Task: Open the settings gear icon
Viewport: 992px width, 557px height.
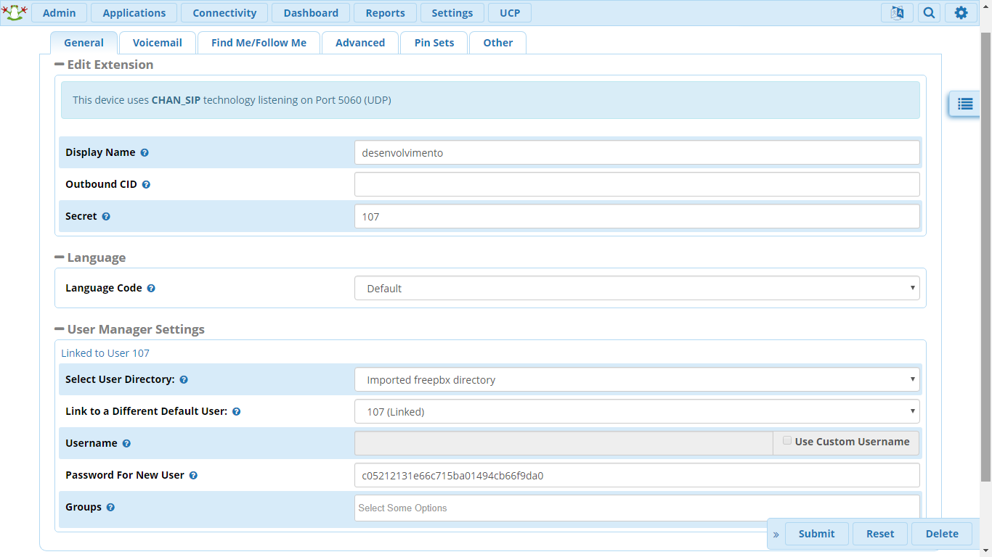Action: click(x=961, y=12)
